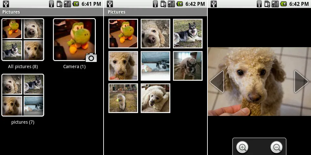This screenshot has height=155, width=311.
Task: Go to previous photo with left arrow
Action: pyautogui.click(x=217, y=82)
